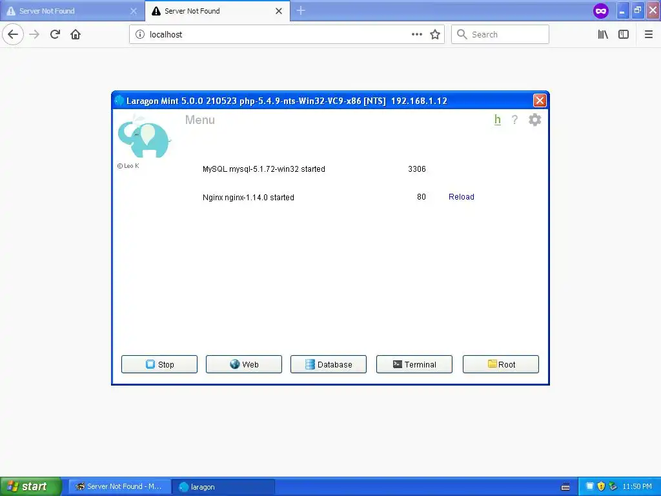Open the browser hamburger menu
Screen dimensions: 661x496
649,35
